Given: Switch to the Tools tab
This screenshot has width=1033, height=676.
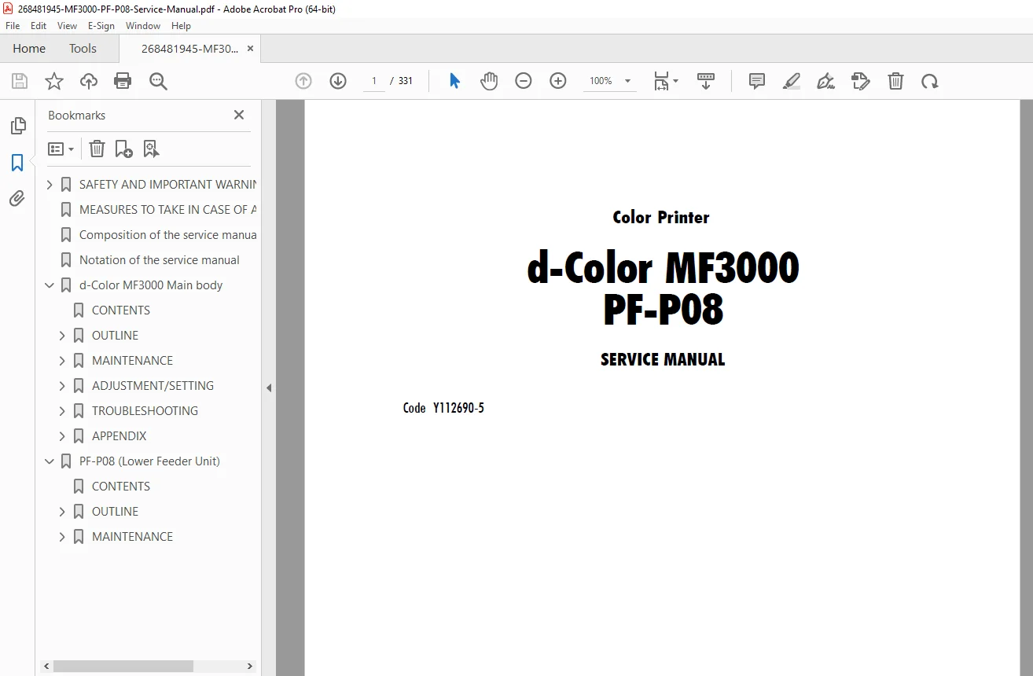Looking at the screenshot, I should (83, 49).
